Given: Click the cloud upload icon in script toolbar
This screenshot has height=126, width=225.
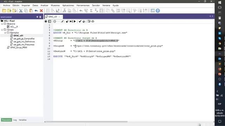Looking at the screenshot, I should [93, 21].
